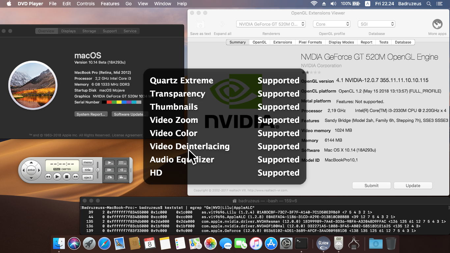Open the Renderers dropdown showing GT 520M

(x=271, y=24)
